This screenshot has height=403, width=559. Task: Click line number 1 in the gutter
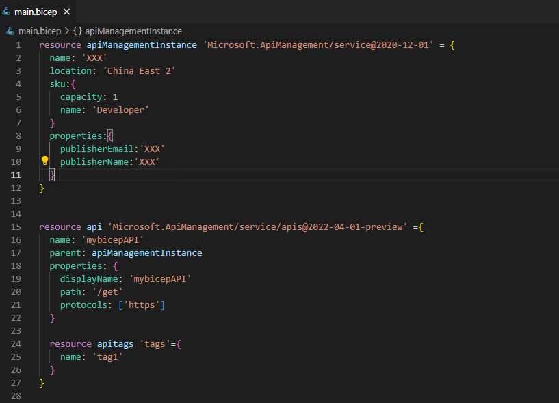[x=18, y=44]
